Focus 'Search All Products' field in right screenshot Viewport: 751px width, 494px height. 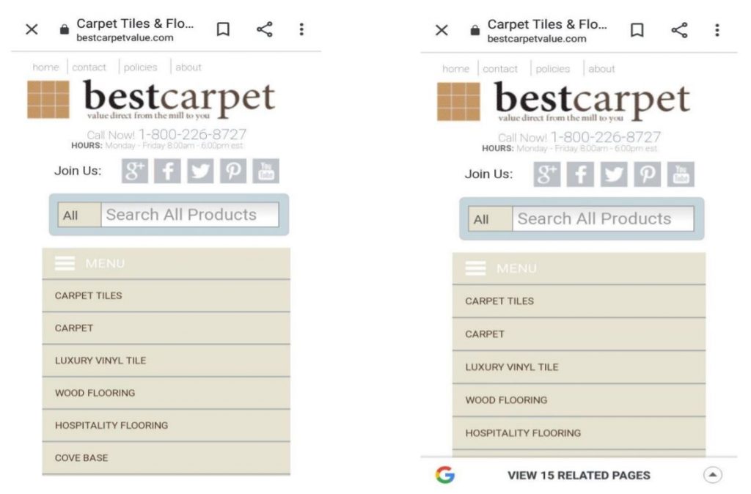point(601,218)
